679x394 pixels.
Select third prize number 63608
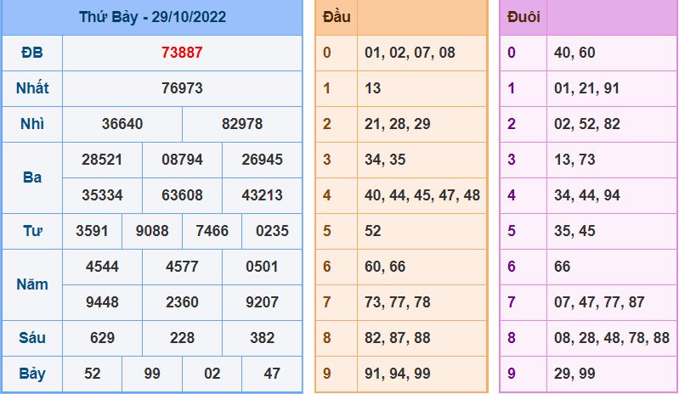pos(182,195)
